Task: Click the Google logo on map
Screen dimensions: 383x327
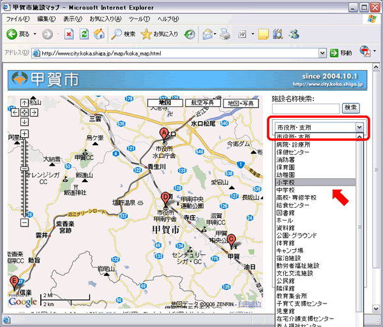Action: click(22, 302)
